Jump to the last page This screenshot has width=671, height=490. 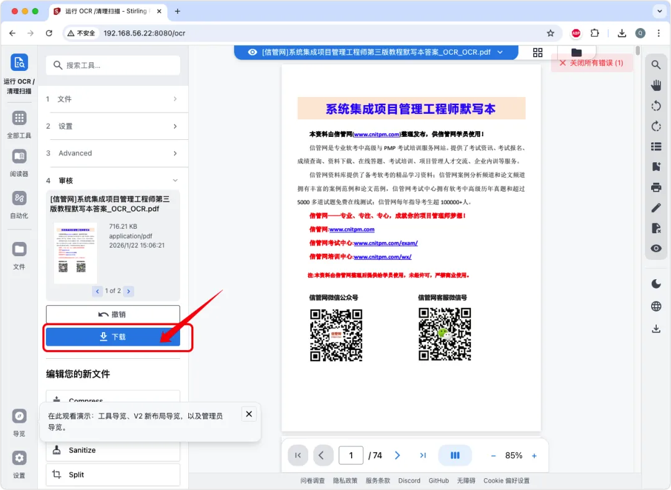click(423, 455)
